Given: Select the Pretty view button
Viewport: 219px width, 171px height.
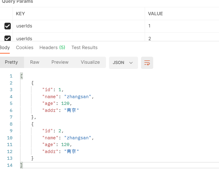Looking at the screenshot, I should [12, 62].
